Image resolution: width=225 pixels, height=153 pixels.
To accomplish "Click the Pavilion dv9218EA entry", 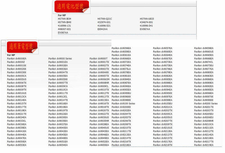I will (121, 145).
